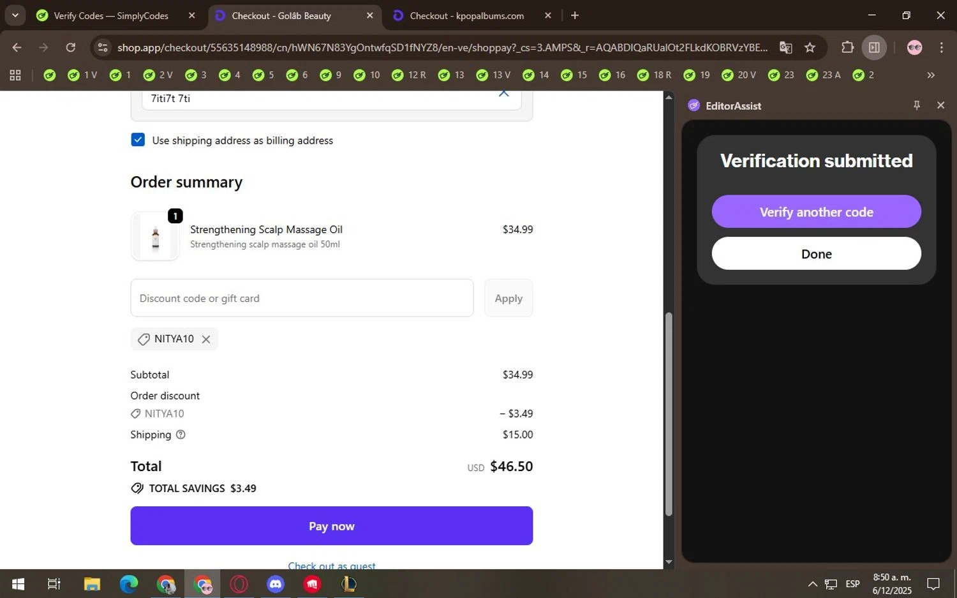Open the tab search dropdown arrow
This screenshot has width=957, height=598.
tap(15, 15)
